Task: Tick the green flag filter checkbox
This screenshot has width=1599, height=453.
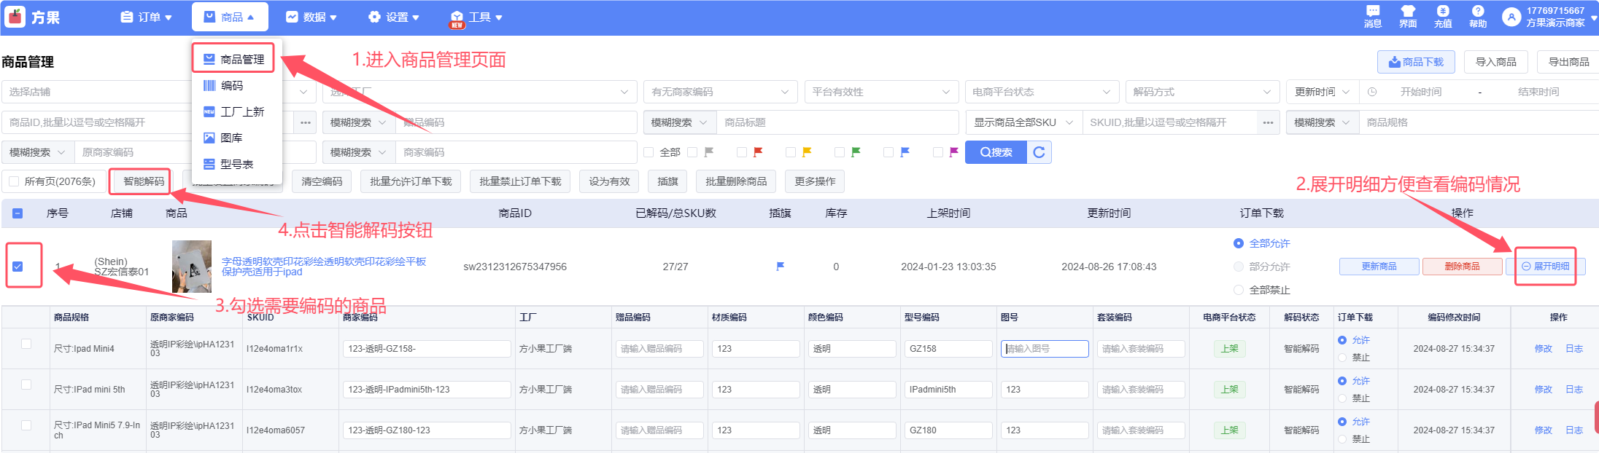Action: (839, 152)
